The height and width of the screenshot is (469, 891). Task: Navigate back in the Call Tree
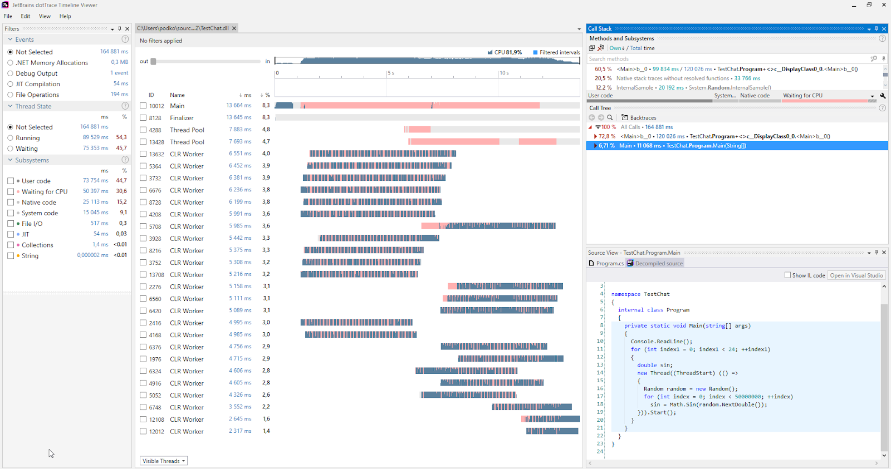(x=592, y=117)
